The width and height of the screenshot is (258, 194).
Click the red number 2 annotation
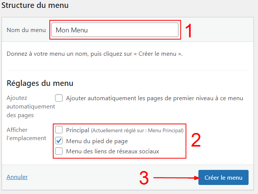pos(196,141)
